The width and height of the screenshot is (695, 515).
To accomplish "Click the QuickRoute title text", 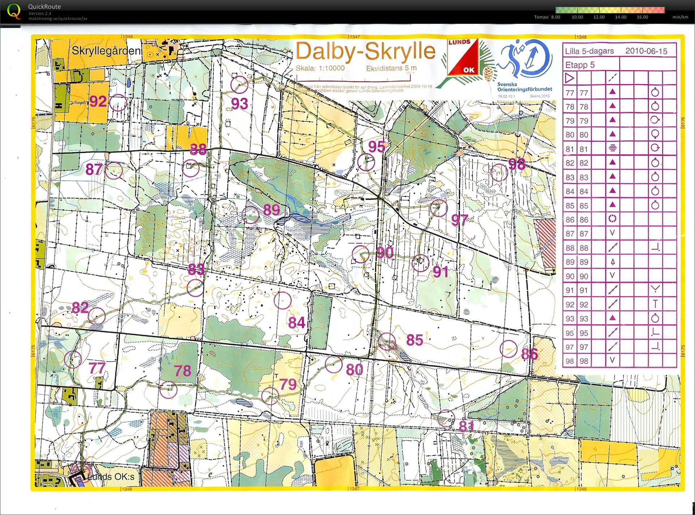I will click(44, 7).
